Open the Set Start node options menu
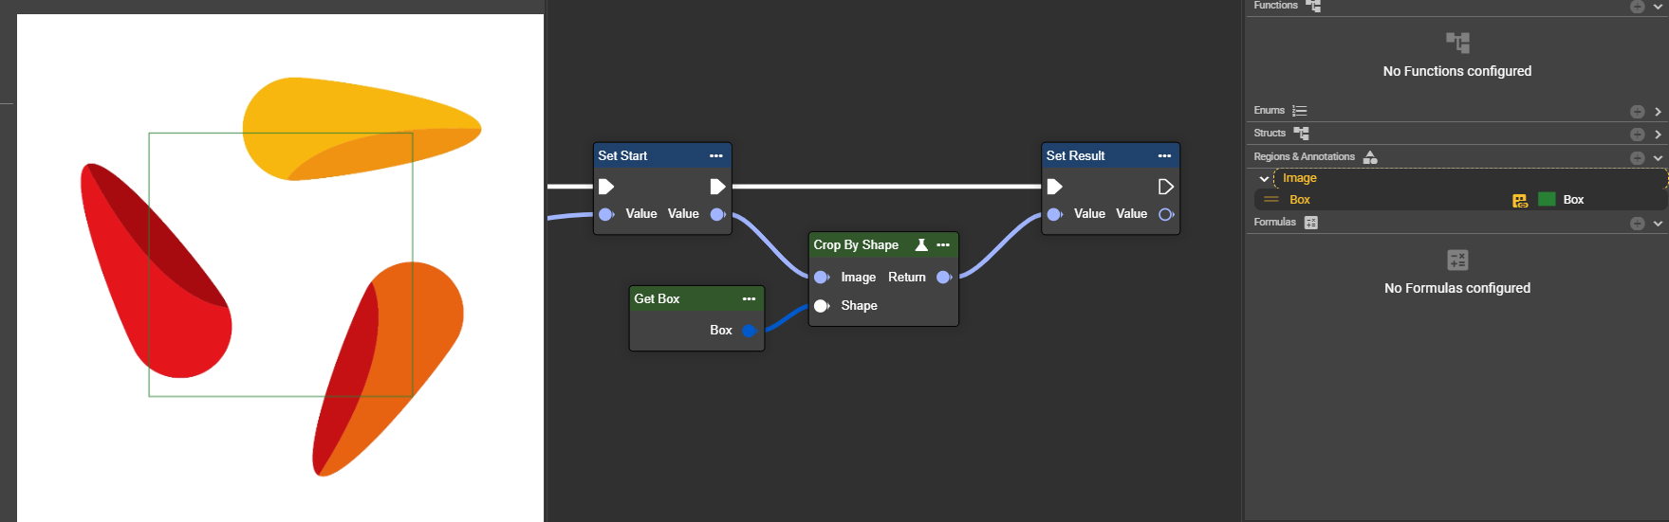 coord(715,156)
